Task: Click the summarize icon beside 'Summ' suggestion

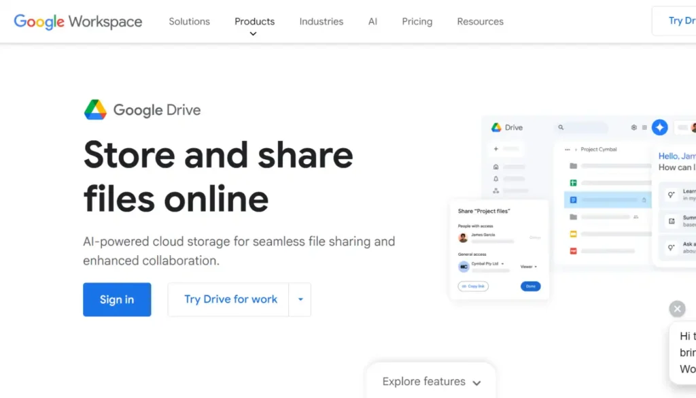Action: (x=672, y=220)
